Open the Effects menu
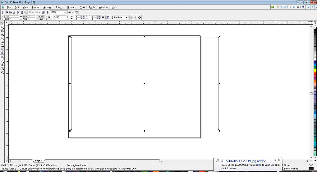Image resolution: width=317 pixels, height=172 pixels. 60,7
